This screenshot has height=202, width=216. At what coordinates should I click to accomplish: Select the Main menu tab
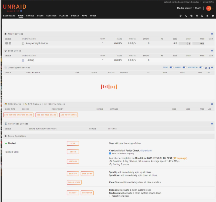click(x=21, y=16)
